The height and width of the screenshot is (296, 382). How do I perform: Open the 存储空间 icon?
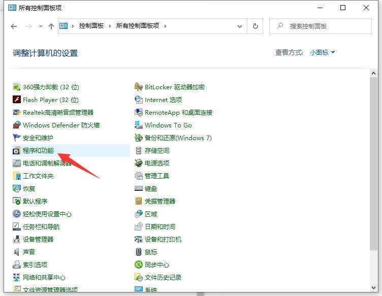(x=138, y=150)
